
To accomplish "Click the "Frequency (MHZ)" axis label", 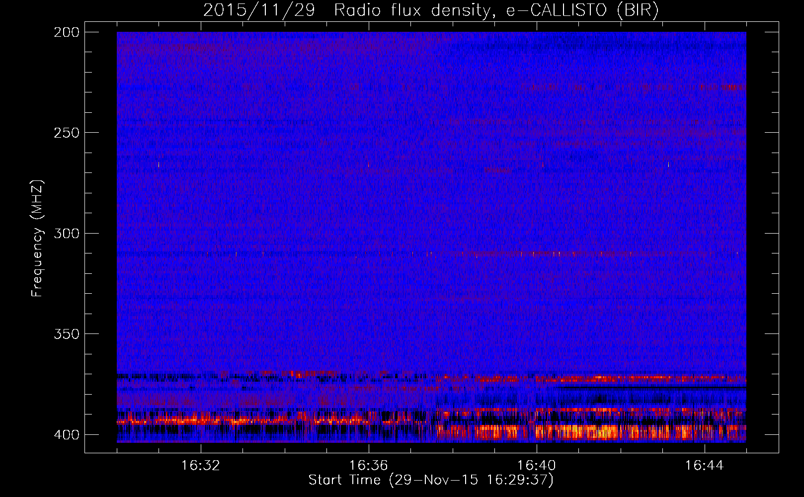I will (37, 239).
